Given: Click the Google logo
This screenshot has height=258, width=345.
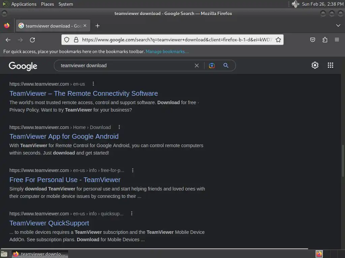Looking at the screenshot, I should 23,66.
